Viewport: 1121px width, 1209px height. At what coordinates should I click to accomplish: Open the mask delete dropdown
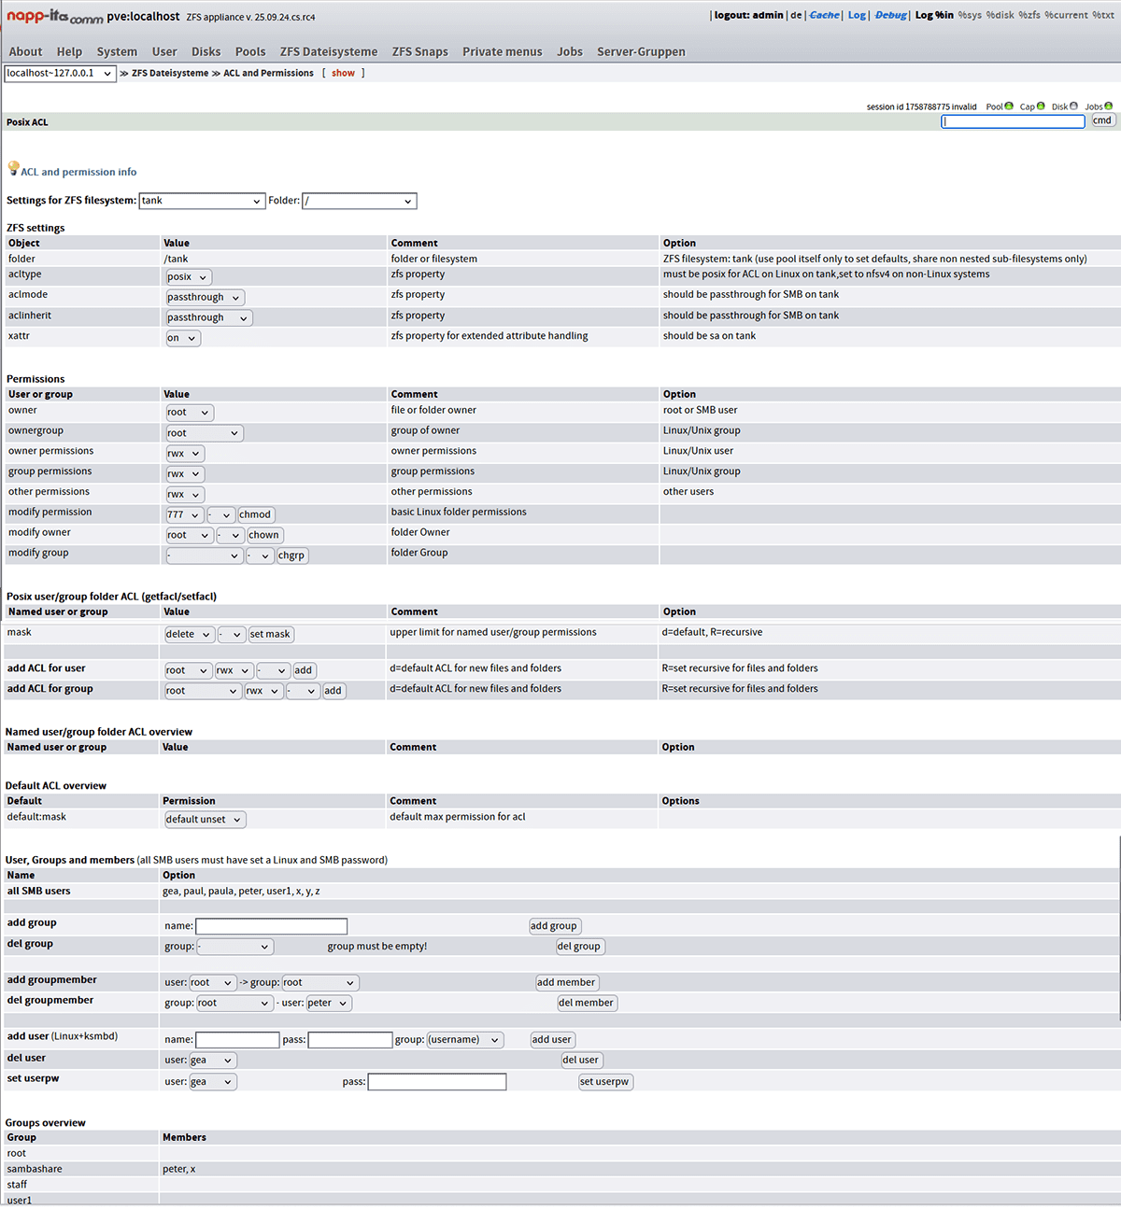click(x=190, y=635)
